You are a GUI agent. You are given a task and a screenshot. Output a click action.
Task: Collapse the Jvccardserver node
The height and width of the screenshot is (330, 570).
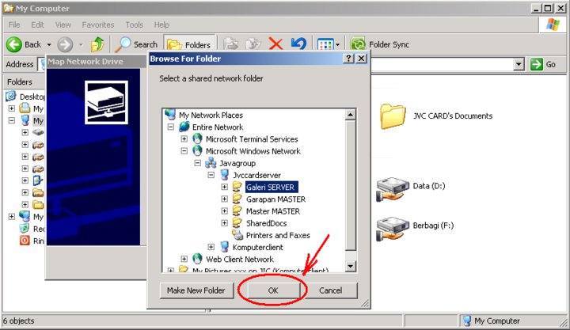click(x=211, y=175)
